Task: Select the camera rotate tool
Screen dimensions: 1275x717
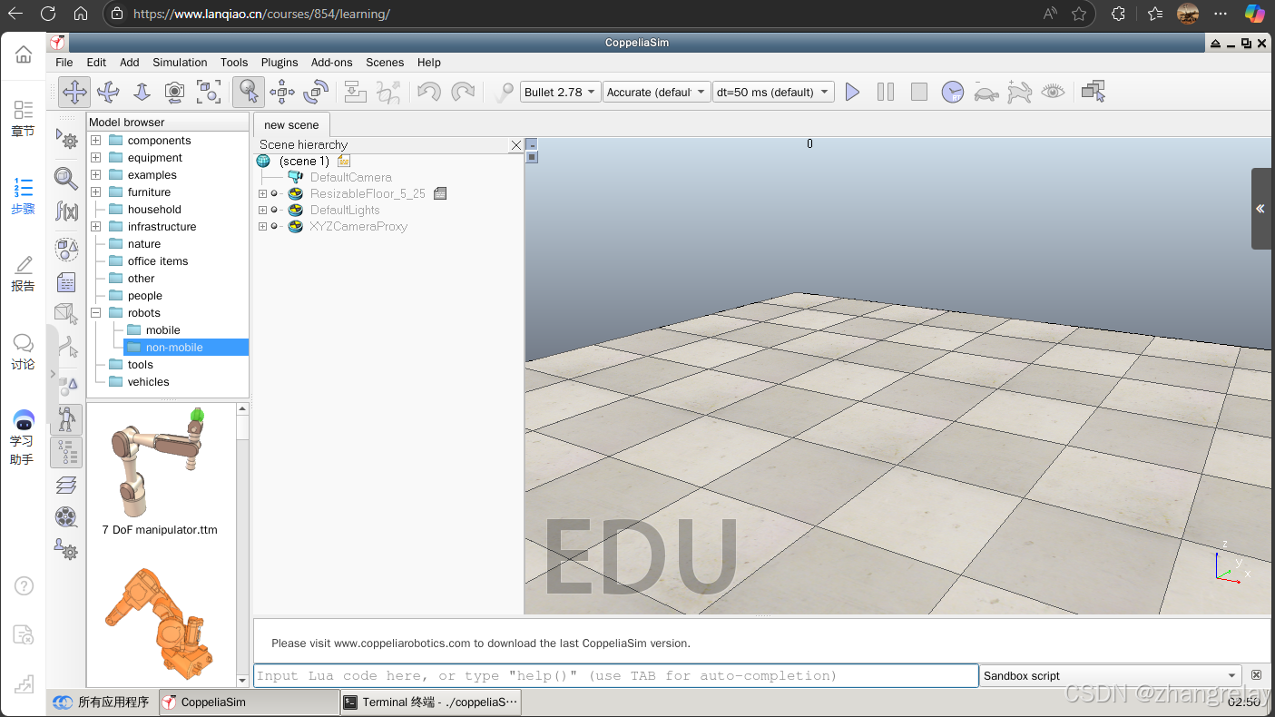Action: point(108,92)
